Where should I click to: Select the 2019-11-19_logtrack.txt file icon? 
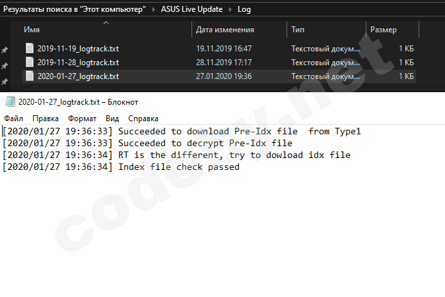[x=29, y=48]
